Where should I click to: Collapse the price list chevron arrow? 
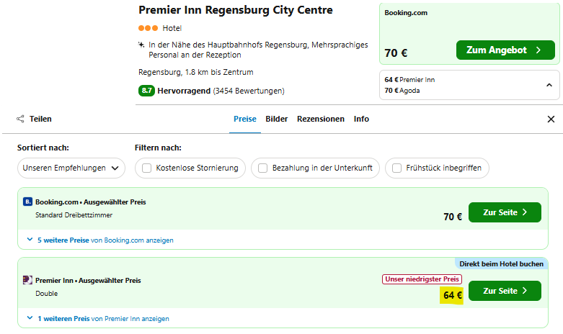coord(549,85)
